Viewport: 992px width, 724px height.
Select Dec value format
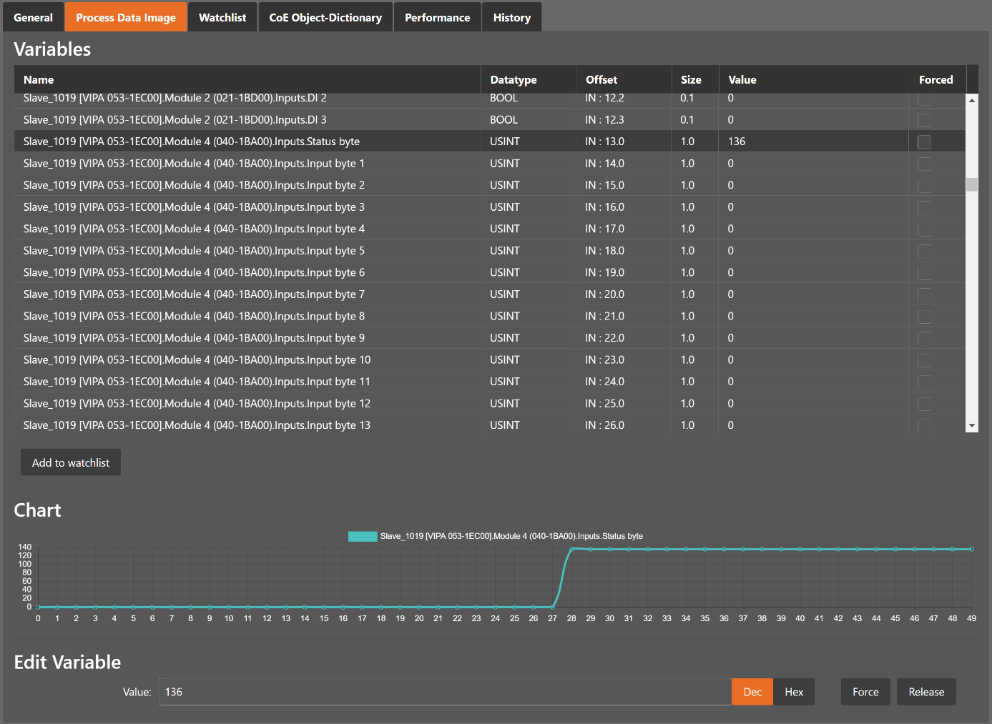point(752,692)
